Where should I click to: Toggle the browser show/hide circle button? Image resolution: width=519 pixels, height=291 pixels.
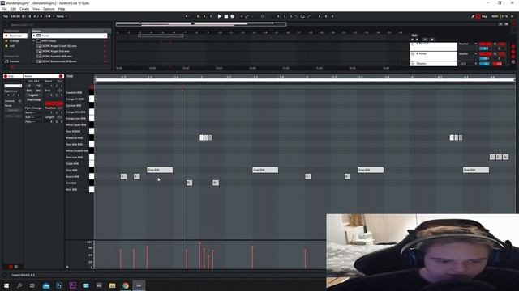coord(5,24)
